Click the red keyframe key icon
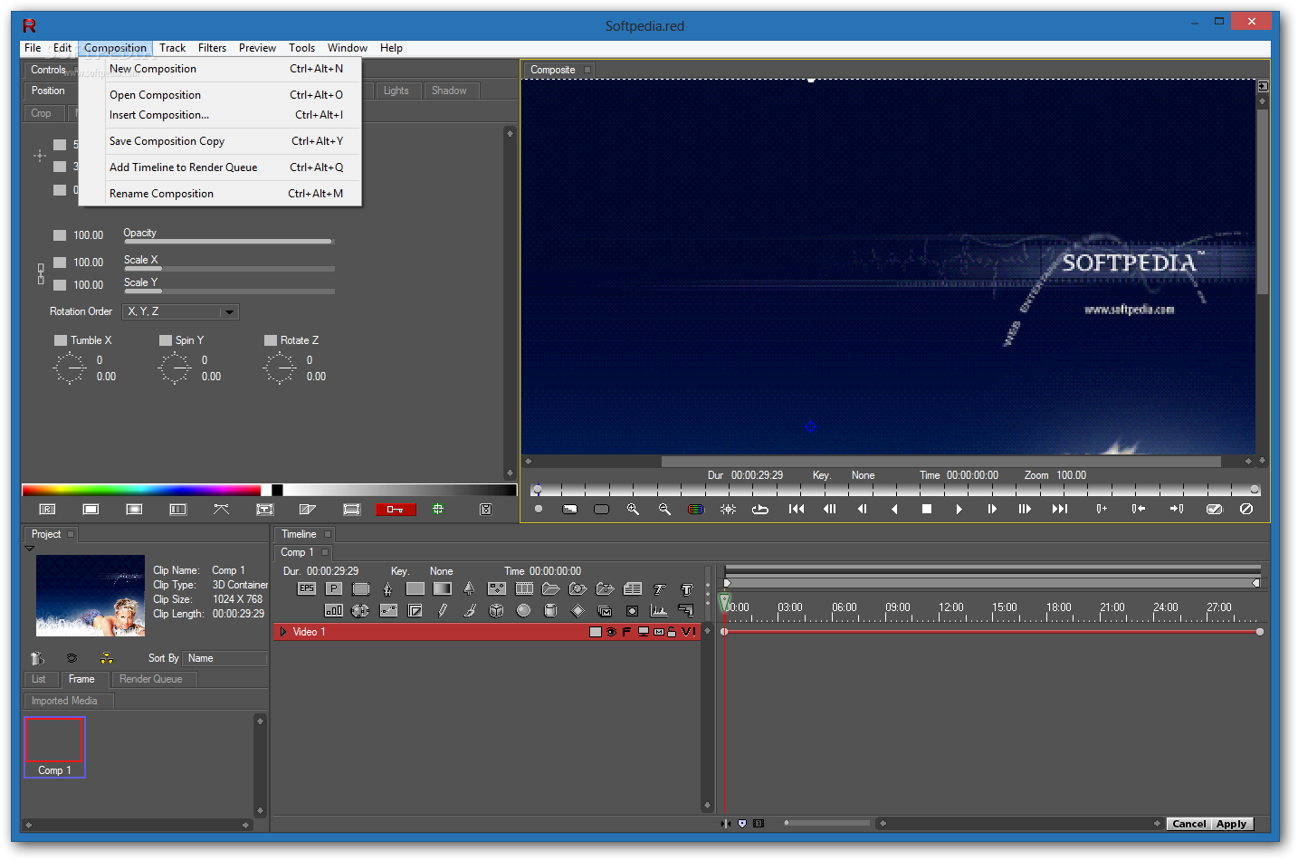Screen dimensions: 1298x860 point(396,510)
